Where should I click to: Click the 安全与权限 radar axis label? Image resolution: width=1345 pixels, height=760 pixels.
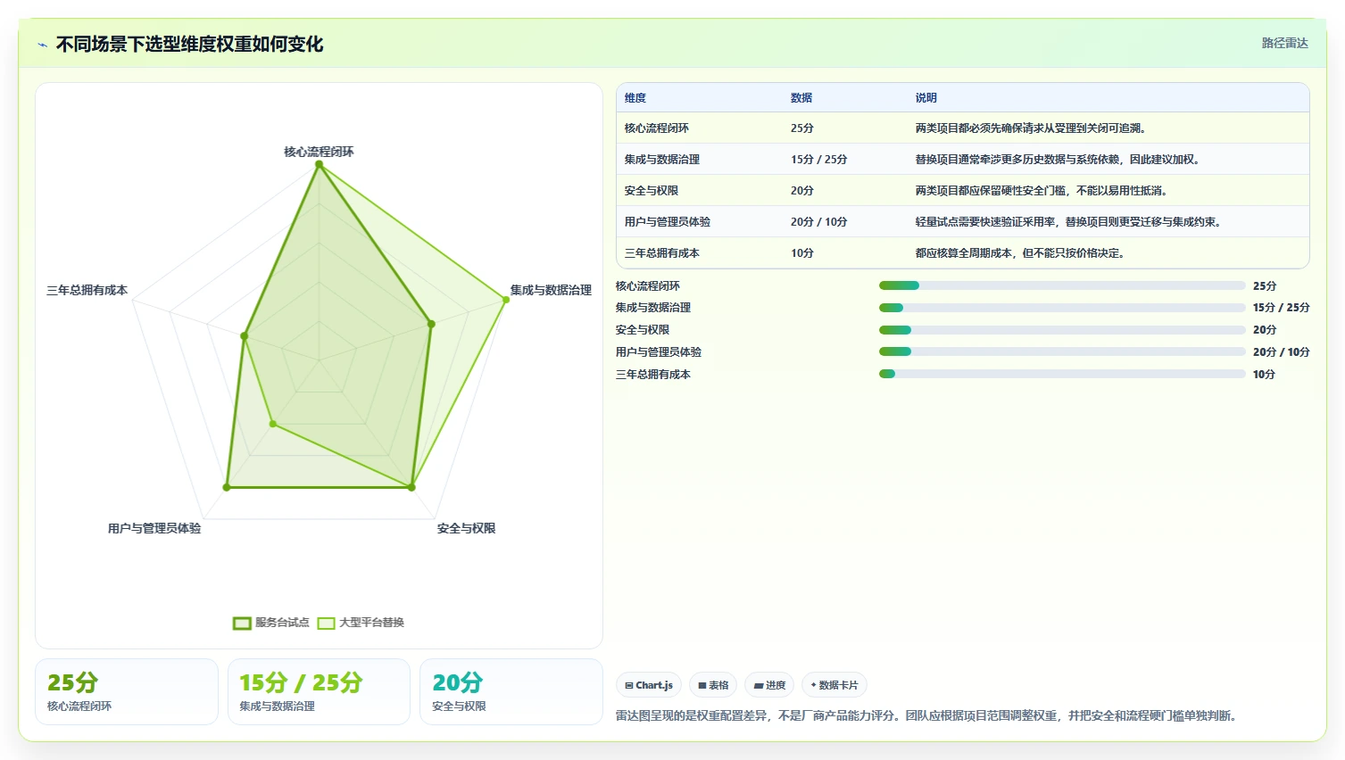(466, 528)
